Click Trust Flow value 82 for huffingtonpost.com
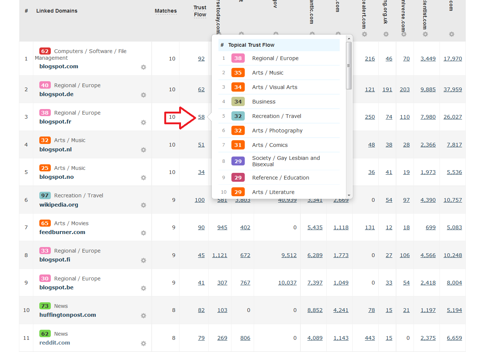Viewport: 491px width, 352px height. coord(201,310)
